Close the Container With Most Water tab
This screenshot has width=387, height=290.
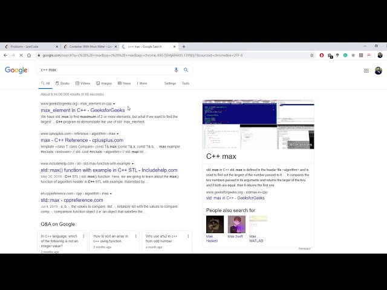click(x=115, y=47)
